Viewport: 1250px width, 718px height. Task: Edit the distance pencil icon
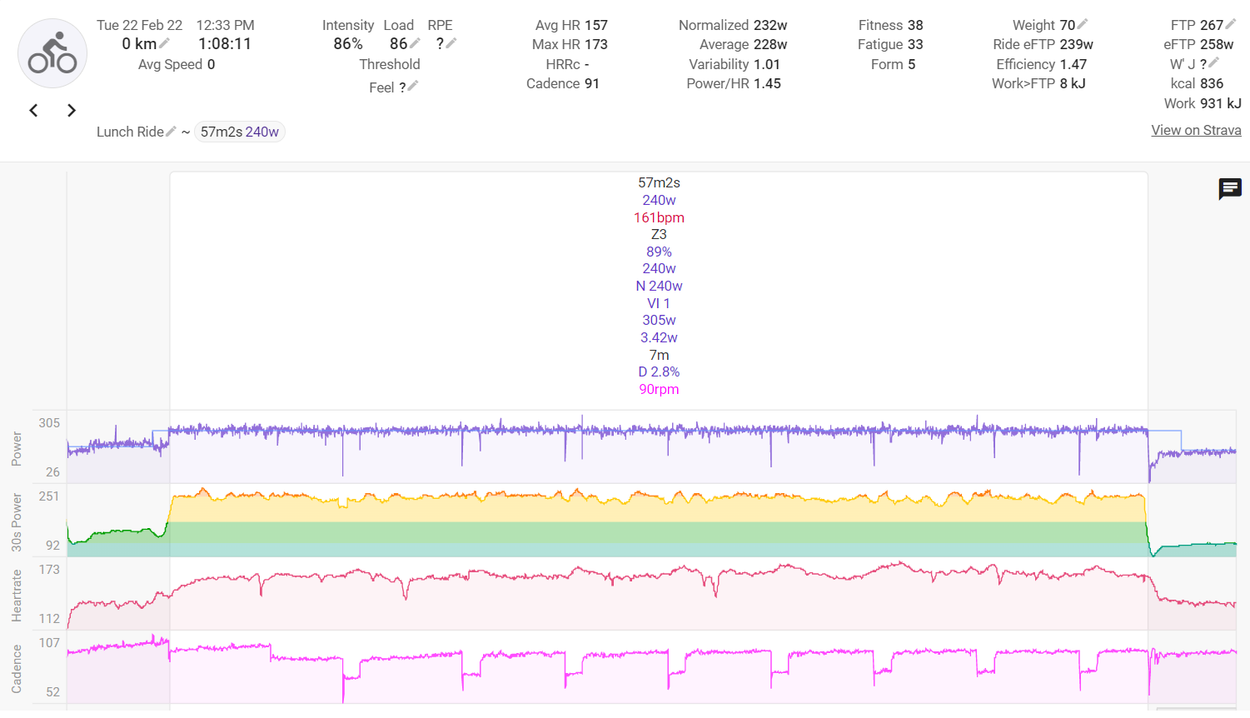[x=165, y=43]
